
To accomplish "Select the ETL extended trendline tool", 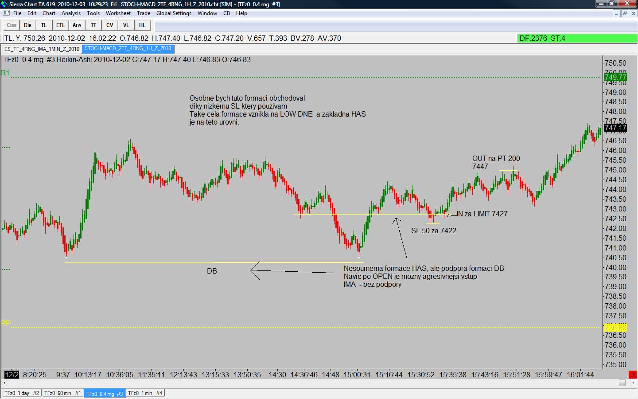I will pos(60,25).
